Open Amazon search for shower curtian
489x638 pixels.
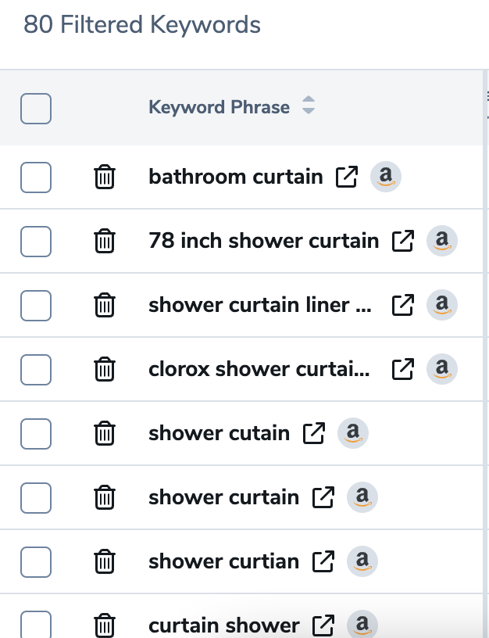pyautogui.click(x=362, y=561)
